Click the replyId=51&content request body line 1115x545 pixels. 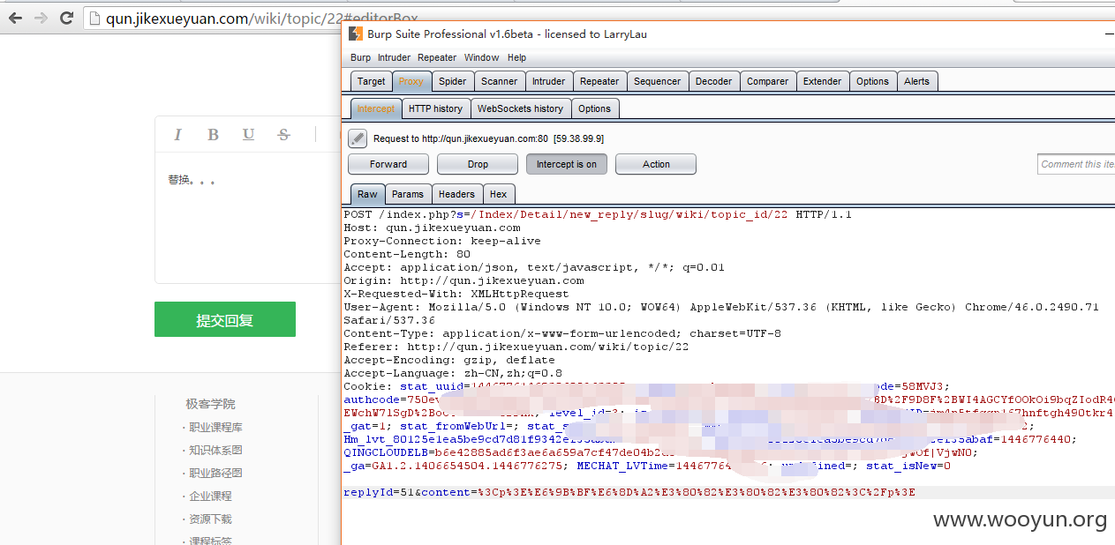tap(629, 492)
